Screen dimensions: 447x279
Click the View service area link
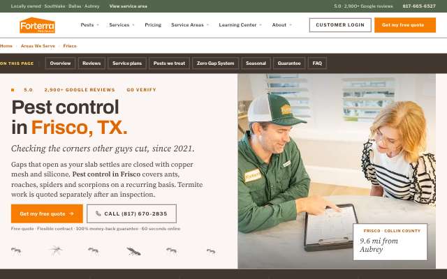coord(129,6)
